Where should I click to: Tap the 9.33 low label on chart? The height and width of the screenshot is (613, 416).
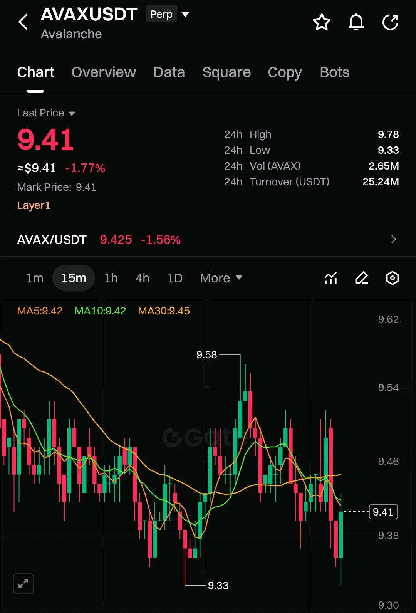click(218, 586)
